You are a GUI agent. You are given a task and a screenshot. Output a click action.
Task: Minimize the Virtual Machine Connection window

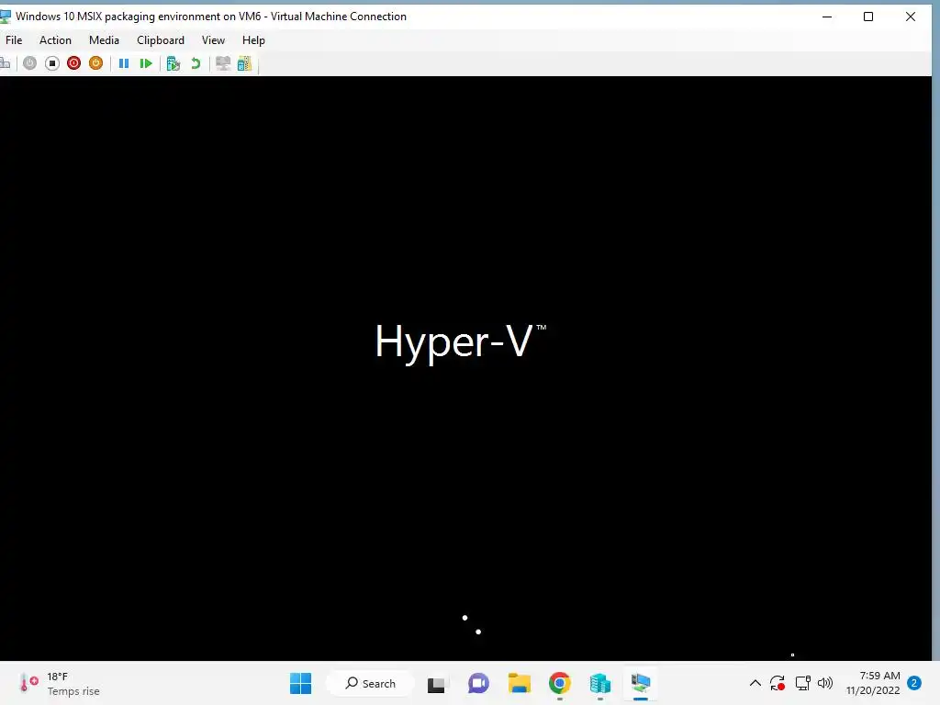coord(827,17)
